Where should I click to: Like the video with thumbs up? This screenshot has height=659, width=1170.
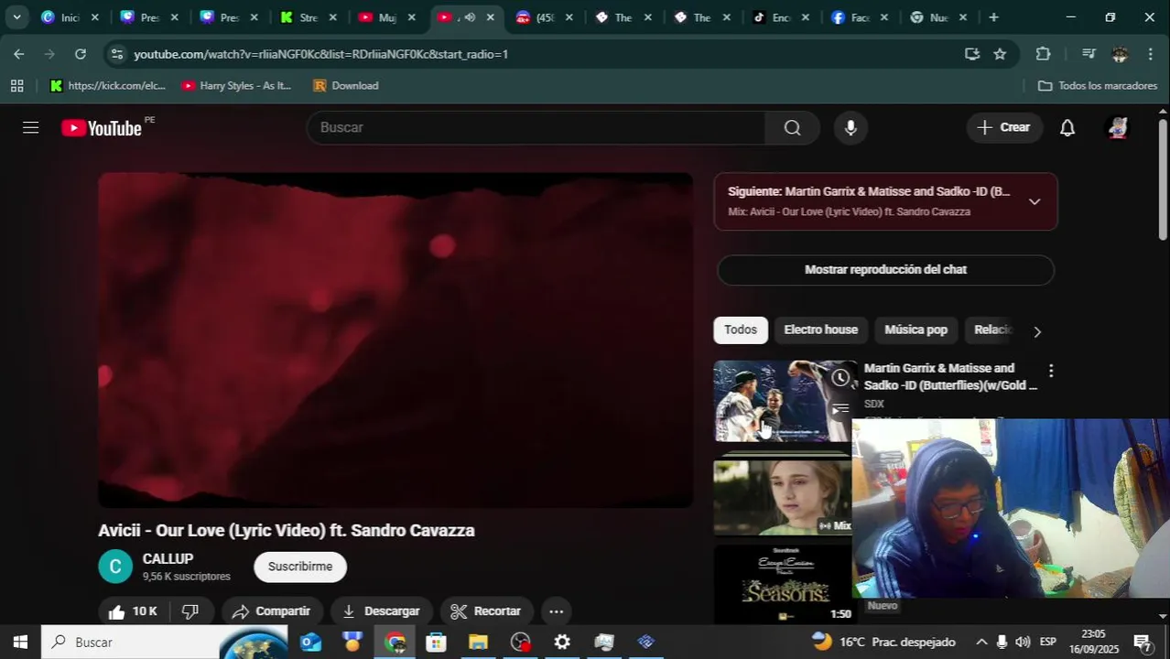pos(133,611)
